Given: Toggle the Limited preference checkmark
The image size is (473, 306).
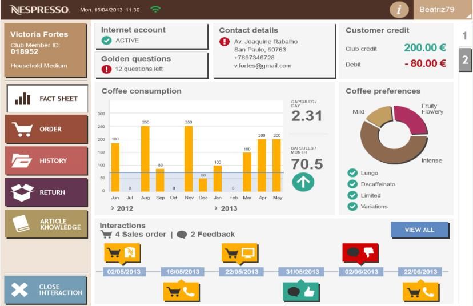Looking at the screenshot, I should 352,195.
